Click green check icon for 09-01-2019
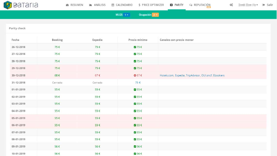277x156 pixels. 135,146
